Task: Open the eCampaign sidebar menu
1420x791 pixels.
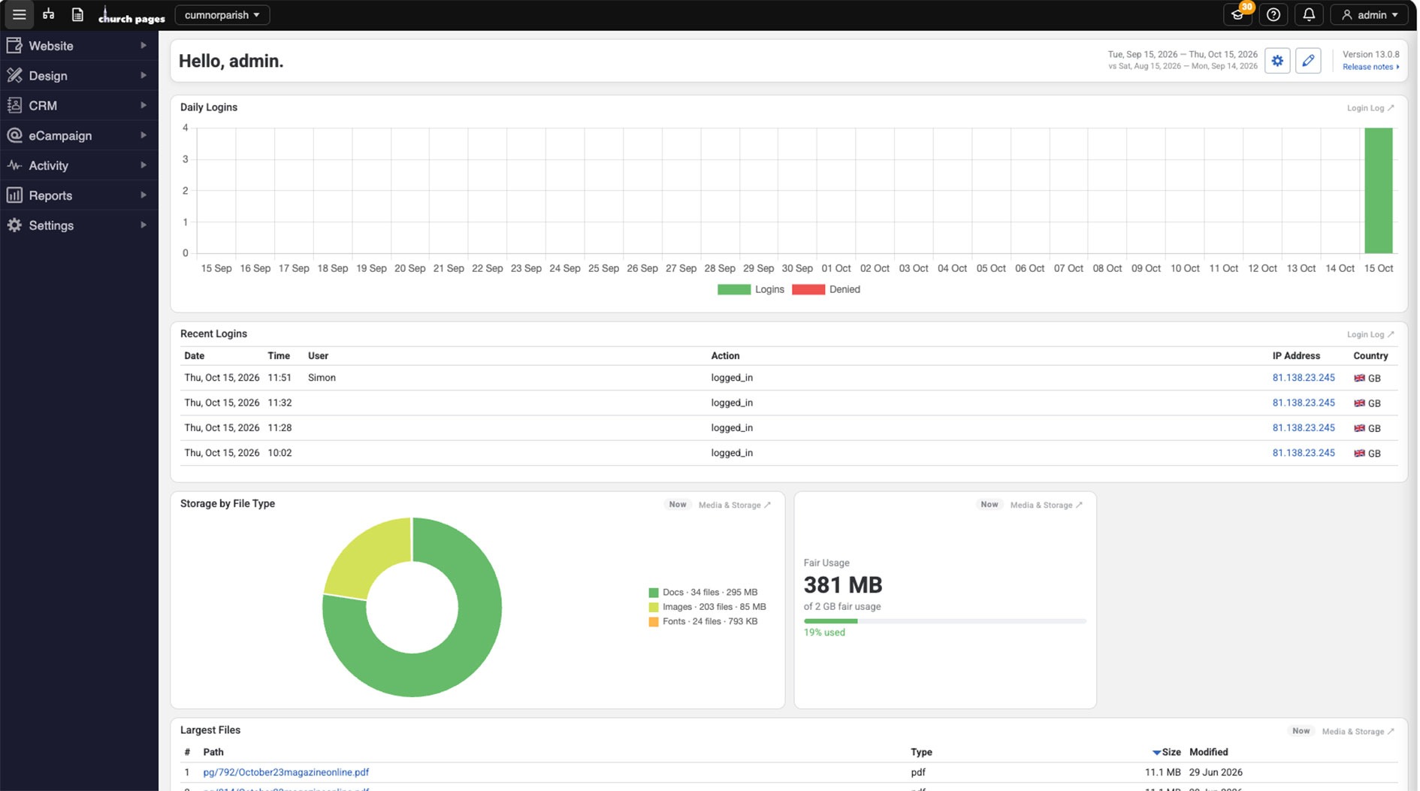Action: coord(79,136)
